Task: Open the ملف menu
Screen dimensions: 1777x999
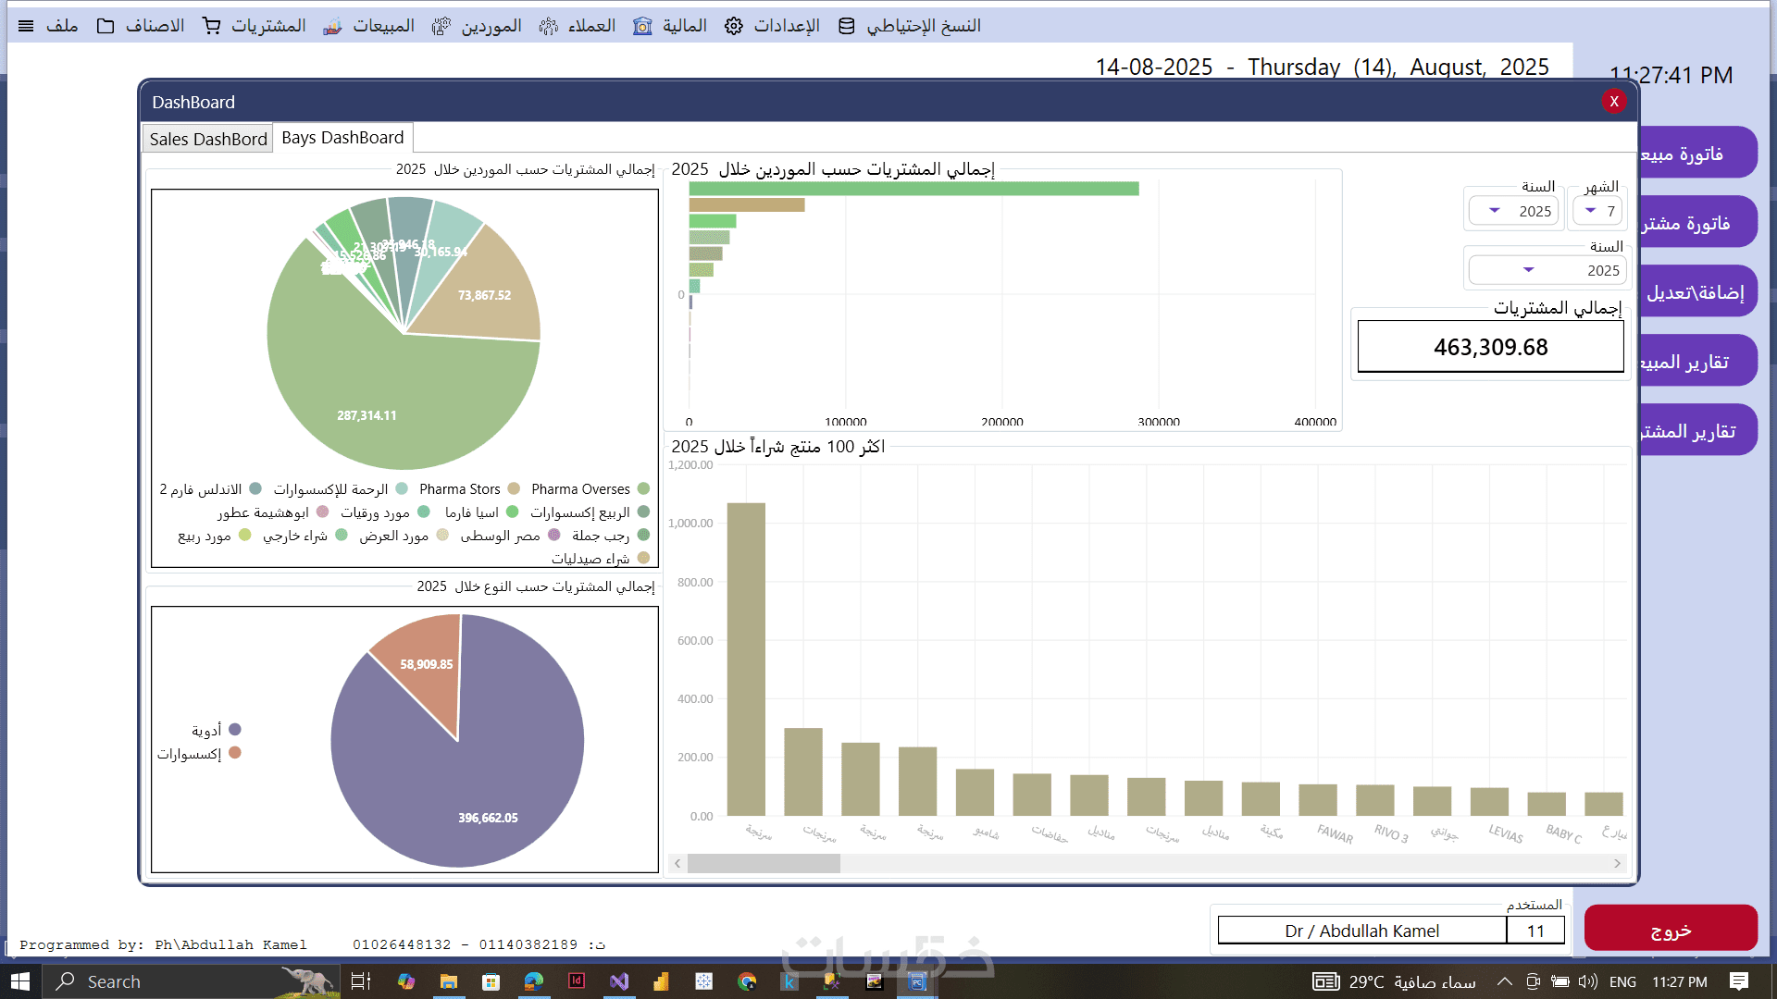Action: coord(61,26)
